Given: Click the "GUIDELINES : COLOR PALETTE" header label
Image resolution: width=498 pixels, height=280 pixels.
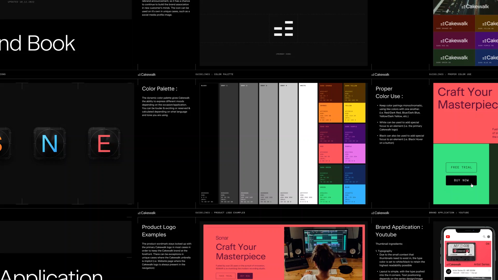Looking at the screenshot, I should coord(214,74).
